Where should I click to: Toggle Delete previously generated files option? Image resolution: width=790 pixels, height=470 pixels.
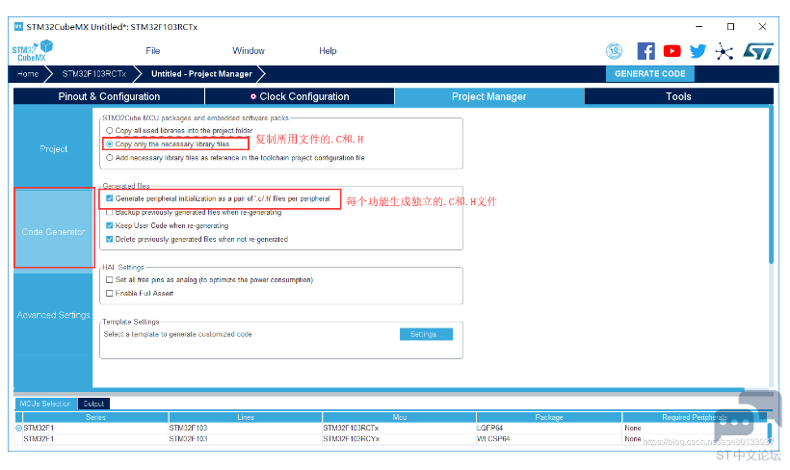click(109, 239)
